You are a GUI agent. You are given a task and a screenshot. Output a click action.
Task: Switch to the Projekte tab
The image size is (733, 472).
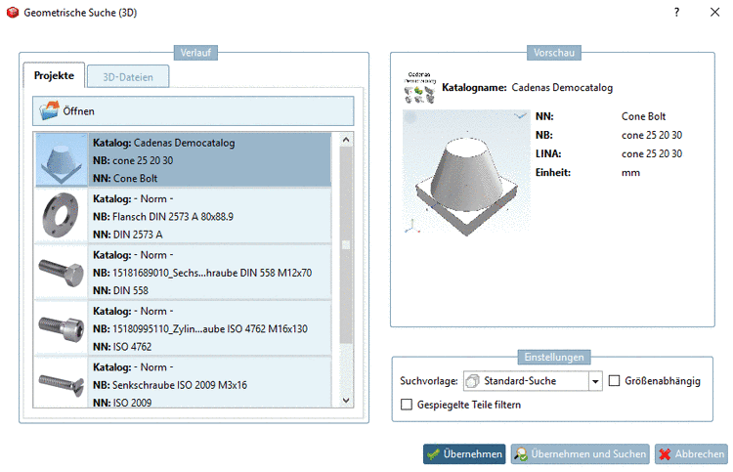(54, 75)
